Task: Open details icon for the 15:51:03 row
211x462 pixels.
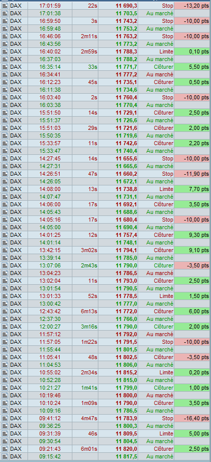Action: (5, 128)
